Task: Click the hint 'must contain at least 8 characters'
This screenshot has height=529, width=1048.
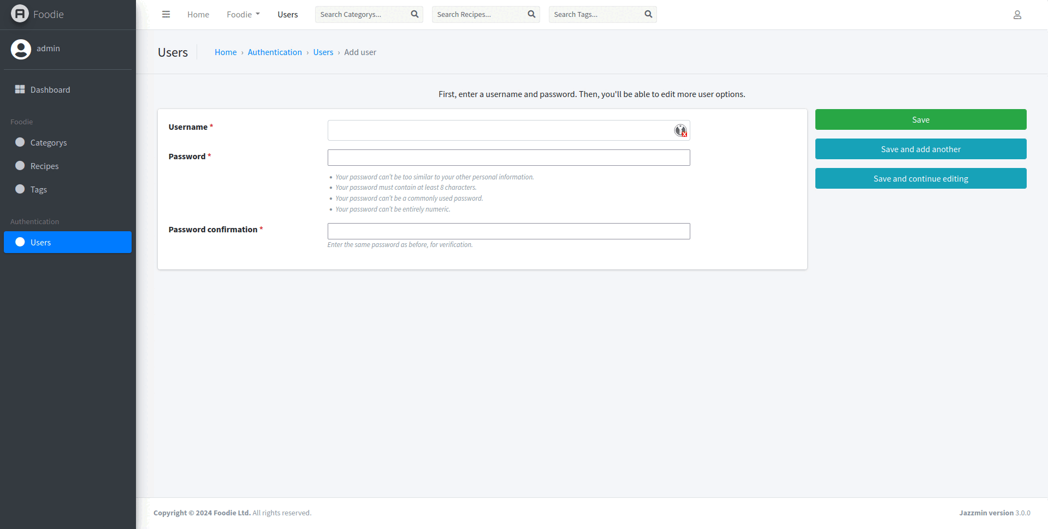Action: 406,188
